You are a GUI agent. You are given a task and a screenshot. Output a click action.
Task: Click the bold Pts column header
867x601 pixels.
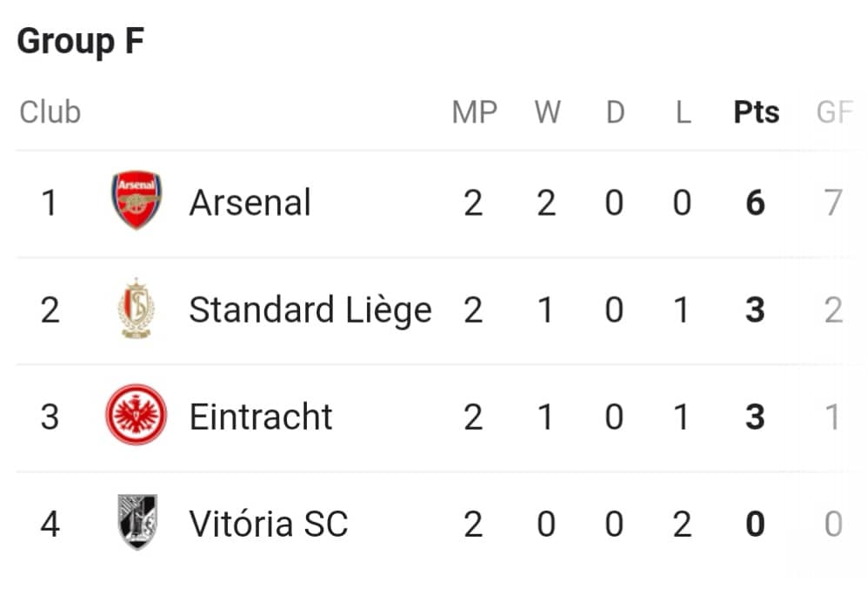coord(757,112)
